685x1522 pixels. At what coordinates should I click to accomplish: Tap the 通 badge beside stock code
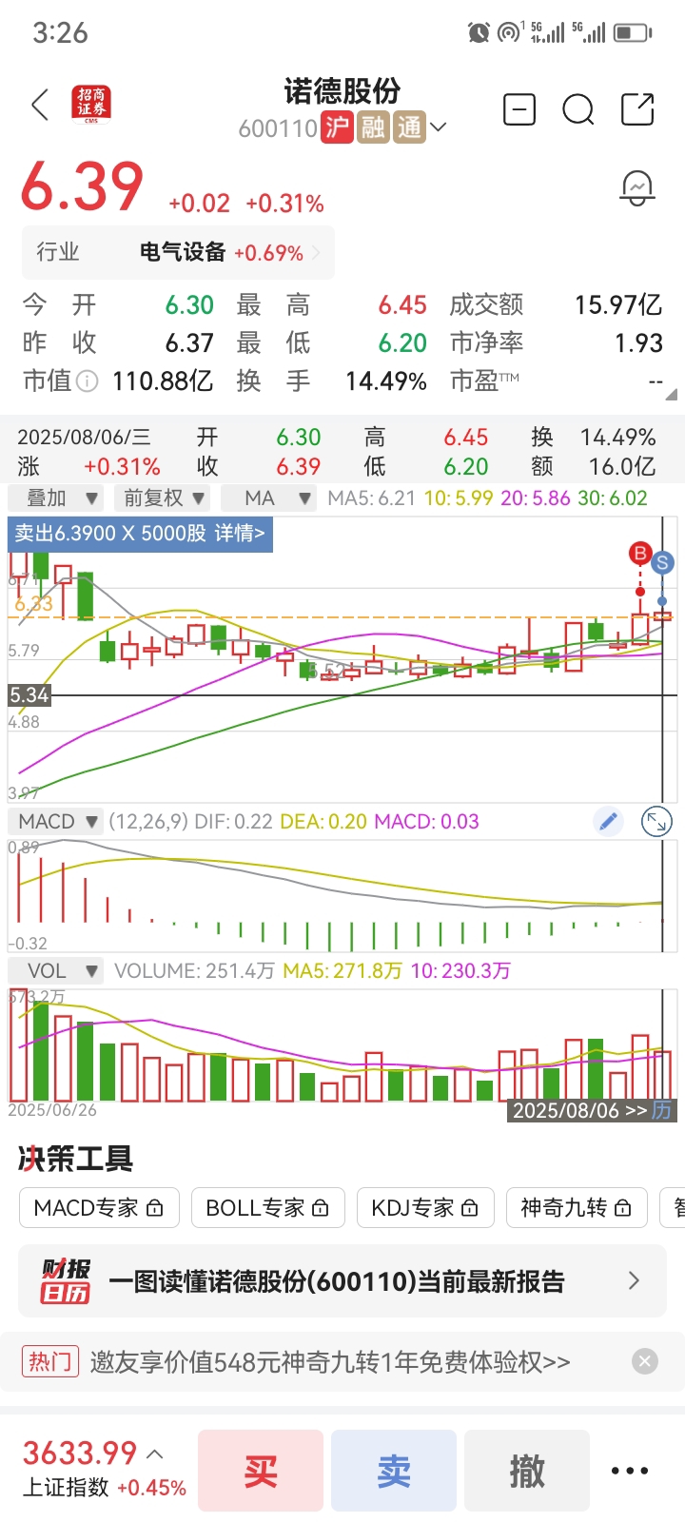tap(409, 127)
